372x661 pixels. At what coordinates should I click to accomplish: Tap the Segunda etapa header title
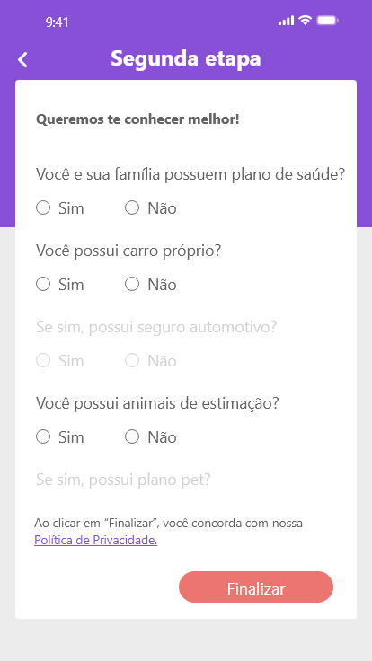coord(186,58)
